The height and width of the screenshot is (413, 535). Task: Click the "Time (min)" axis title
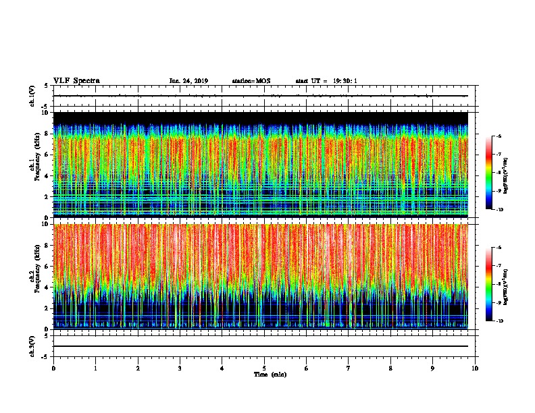(270, 375)
